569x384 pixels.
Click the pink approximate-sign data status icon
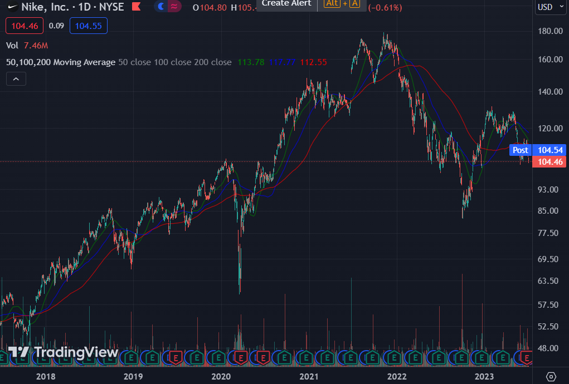tap(174, 6)
